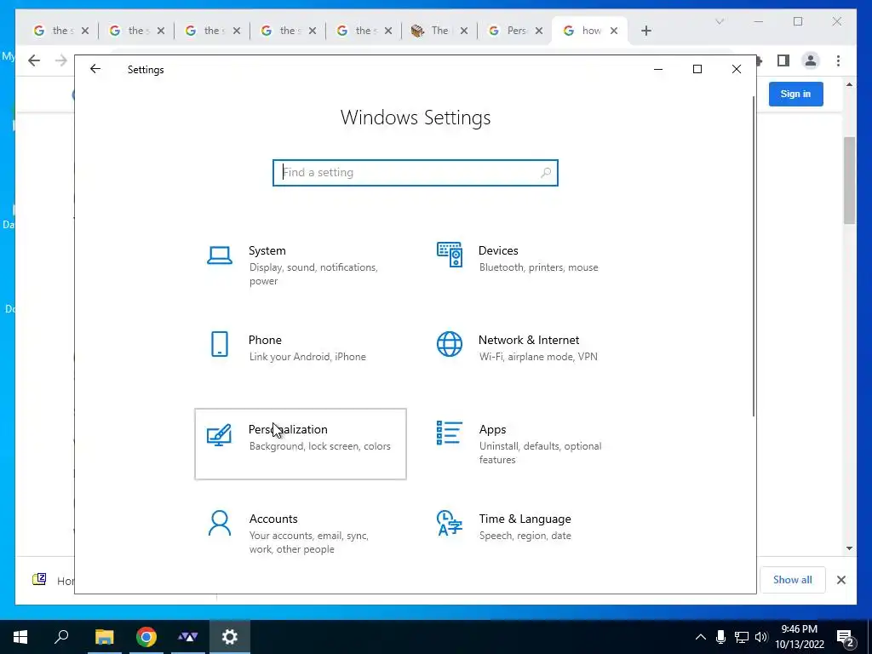872x654 pixels.
Task: Switch to Chrome from the taskbar
Action: 146,637
